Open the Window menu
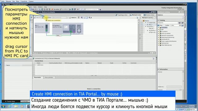This screenshot has height=111, width=198. [40, 7]
